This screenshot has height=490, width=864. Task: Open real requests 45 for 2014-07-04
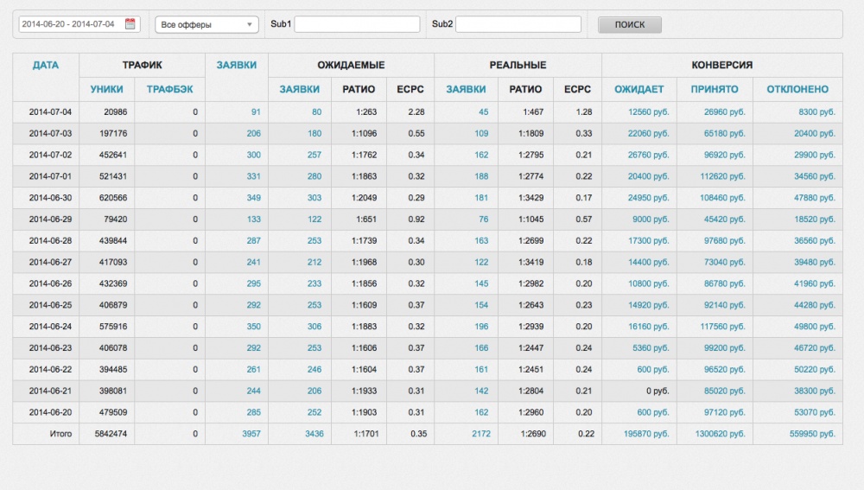tap(483, 111)
